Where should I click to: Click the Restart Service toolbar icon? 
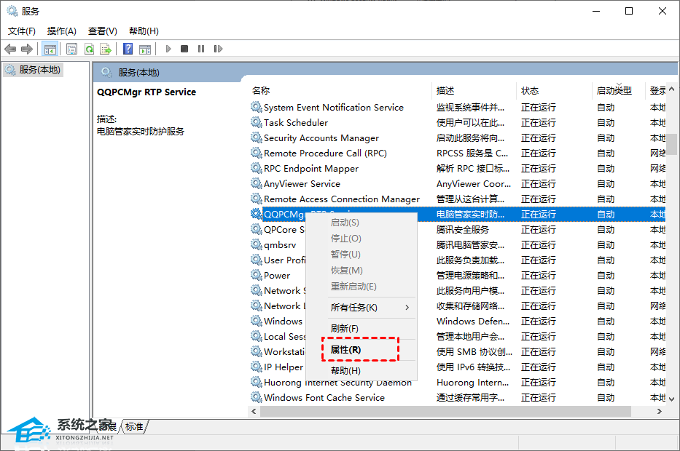click(218, 49)
